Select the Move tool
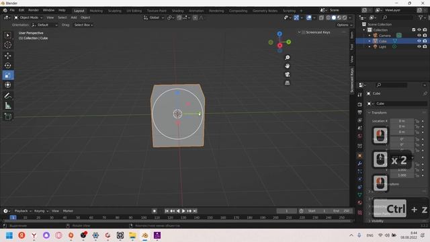The width and height of the screenshot is (430, 242). (x=7, y=56)
